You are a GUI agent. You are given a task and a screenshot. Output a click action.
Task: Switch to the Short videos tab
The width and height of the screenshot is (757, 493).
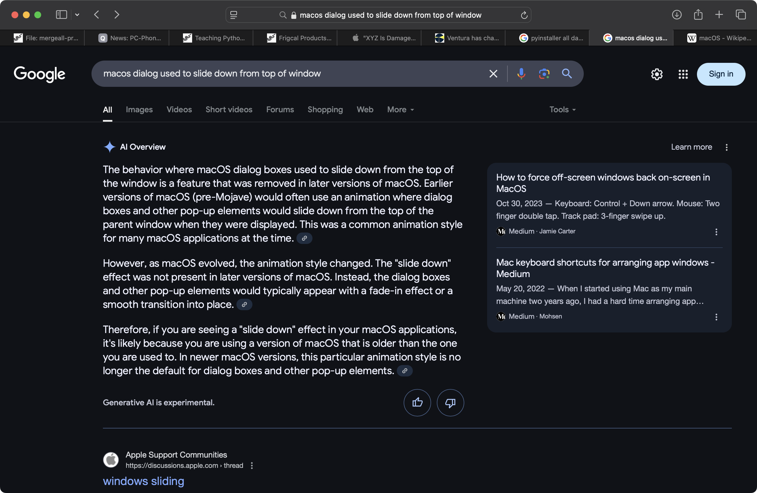click(x=229, y=110)
